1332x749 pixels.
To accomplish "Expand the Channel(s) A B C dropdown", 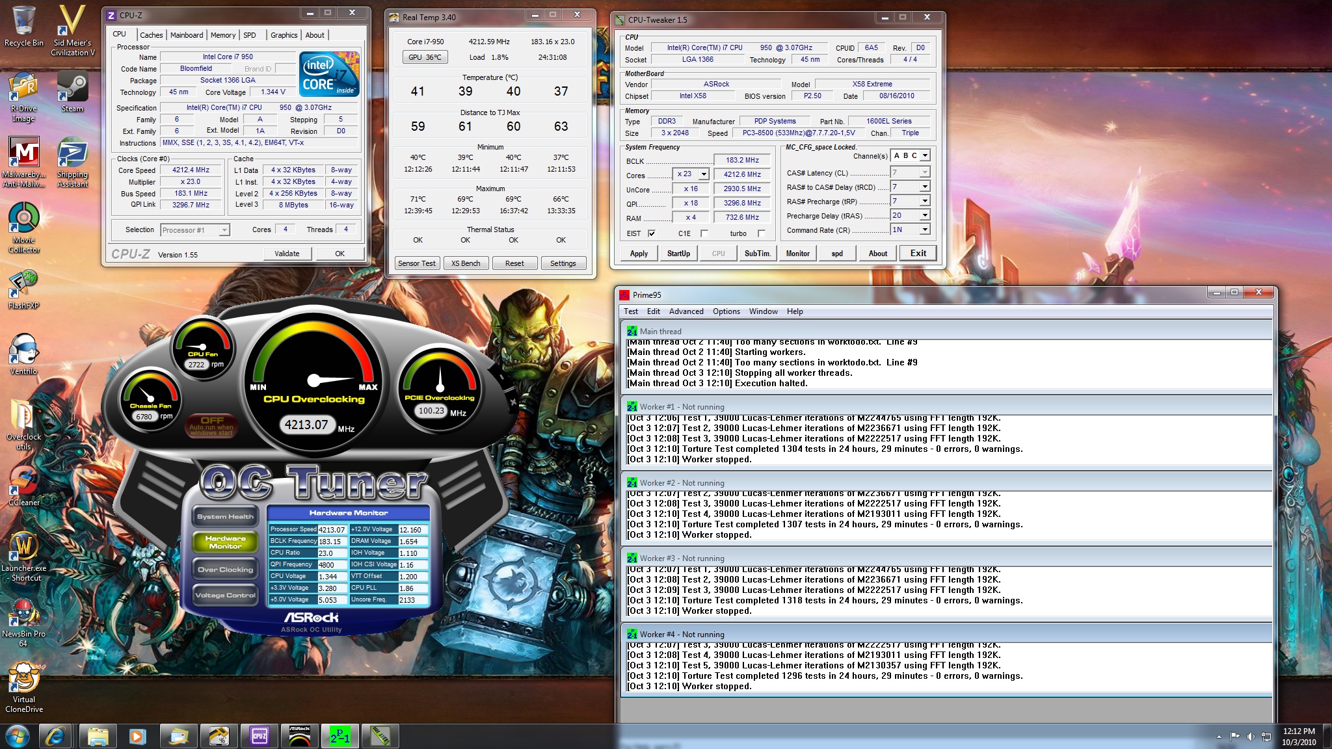I will point(925,155).
